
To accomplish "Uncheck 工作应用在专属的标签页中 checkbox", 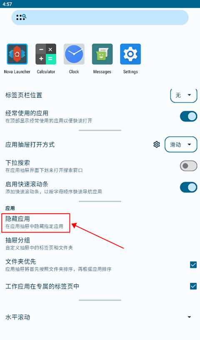I will click(x=193, y=286).
